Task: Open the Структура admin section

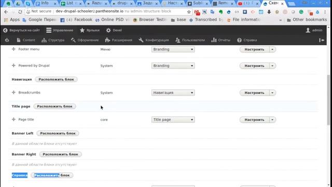Action: tap(53, 40)
